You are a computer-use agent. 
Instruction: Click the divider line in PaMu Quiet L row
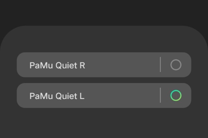tap(160, 95)
